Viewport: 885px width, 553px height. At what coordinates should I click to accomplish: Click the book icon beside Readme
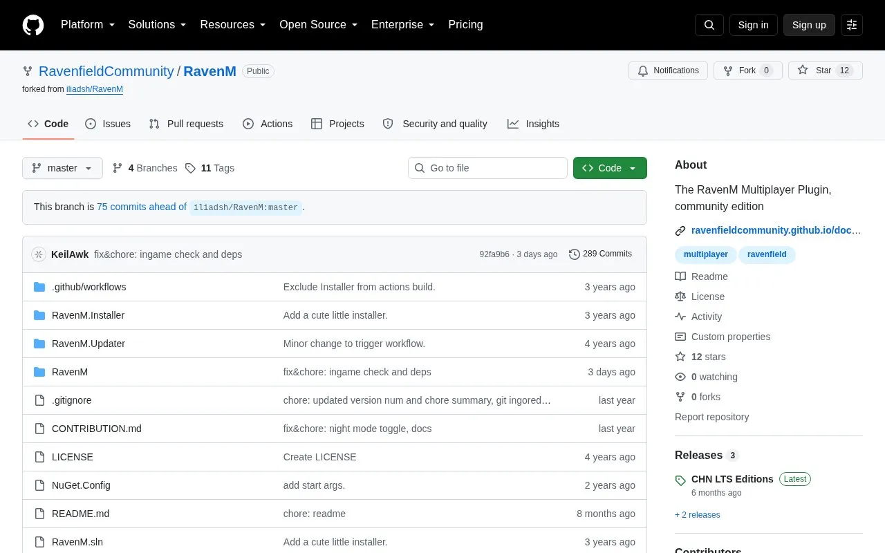pos(680,276)
